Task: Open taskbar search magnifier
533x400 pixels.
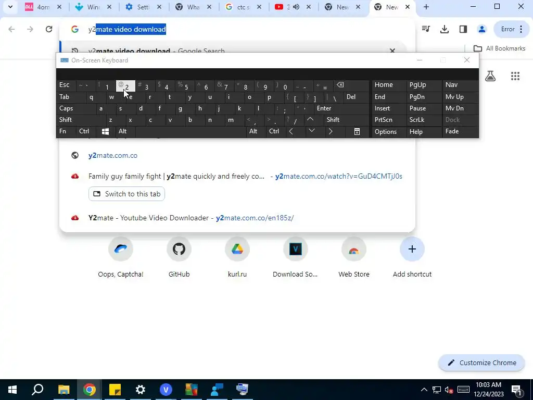Action: point(37,390)
